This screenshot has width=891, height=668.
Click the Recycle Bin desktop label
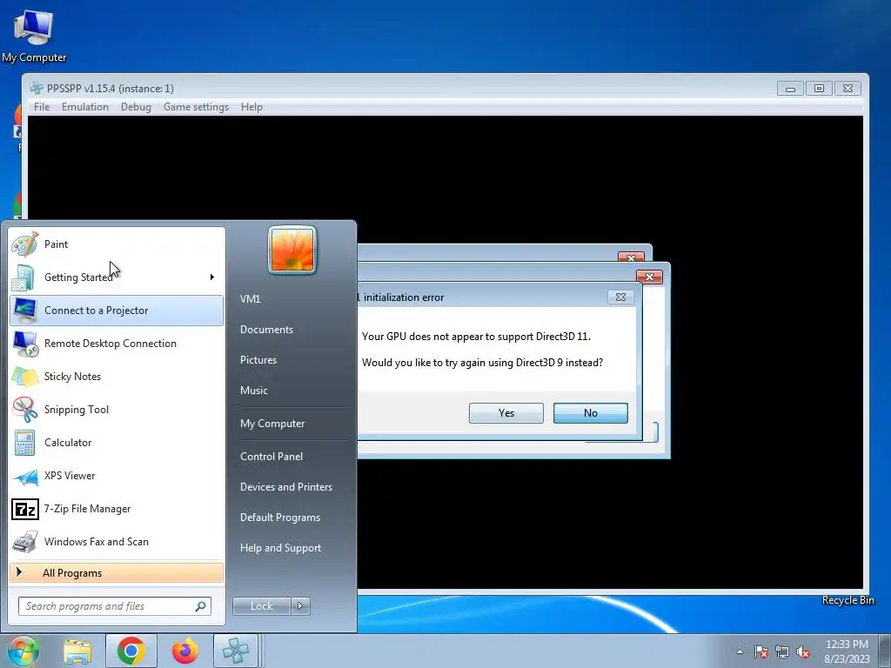point(847,600)
